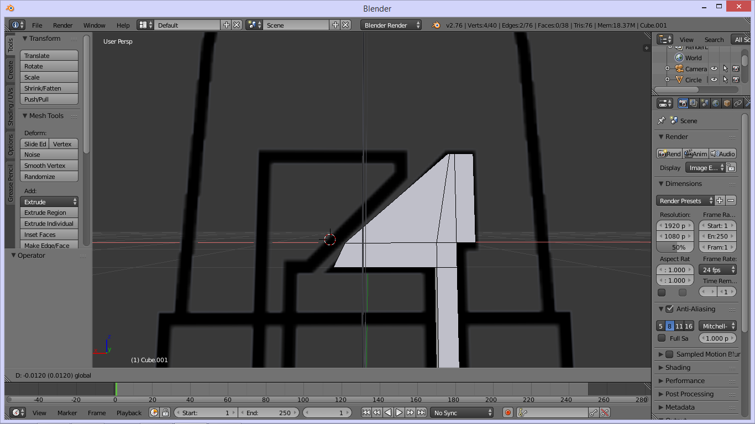
Task: Open the Render menu
Action: click(63, 25)
